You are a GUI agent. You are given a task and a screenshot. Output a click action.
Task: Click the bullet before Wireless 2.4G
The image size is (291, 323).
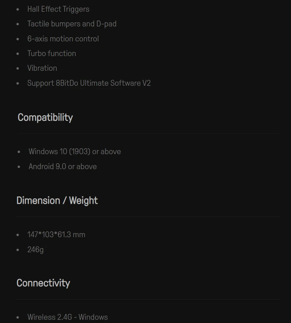click(18, 317)
